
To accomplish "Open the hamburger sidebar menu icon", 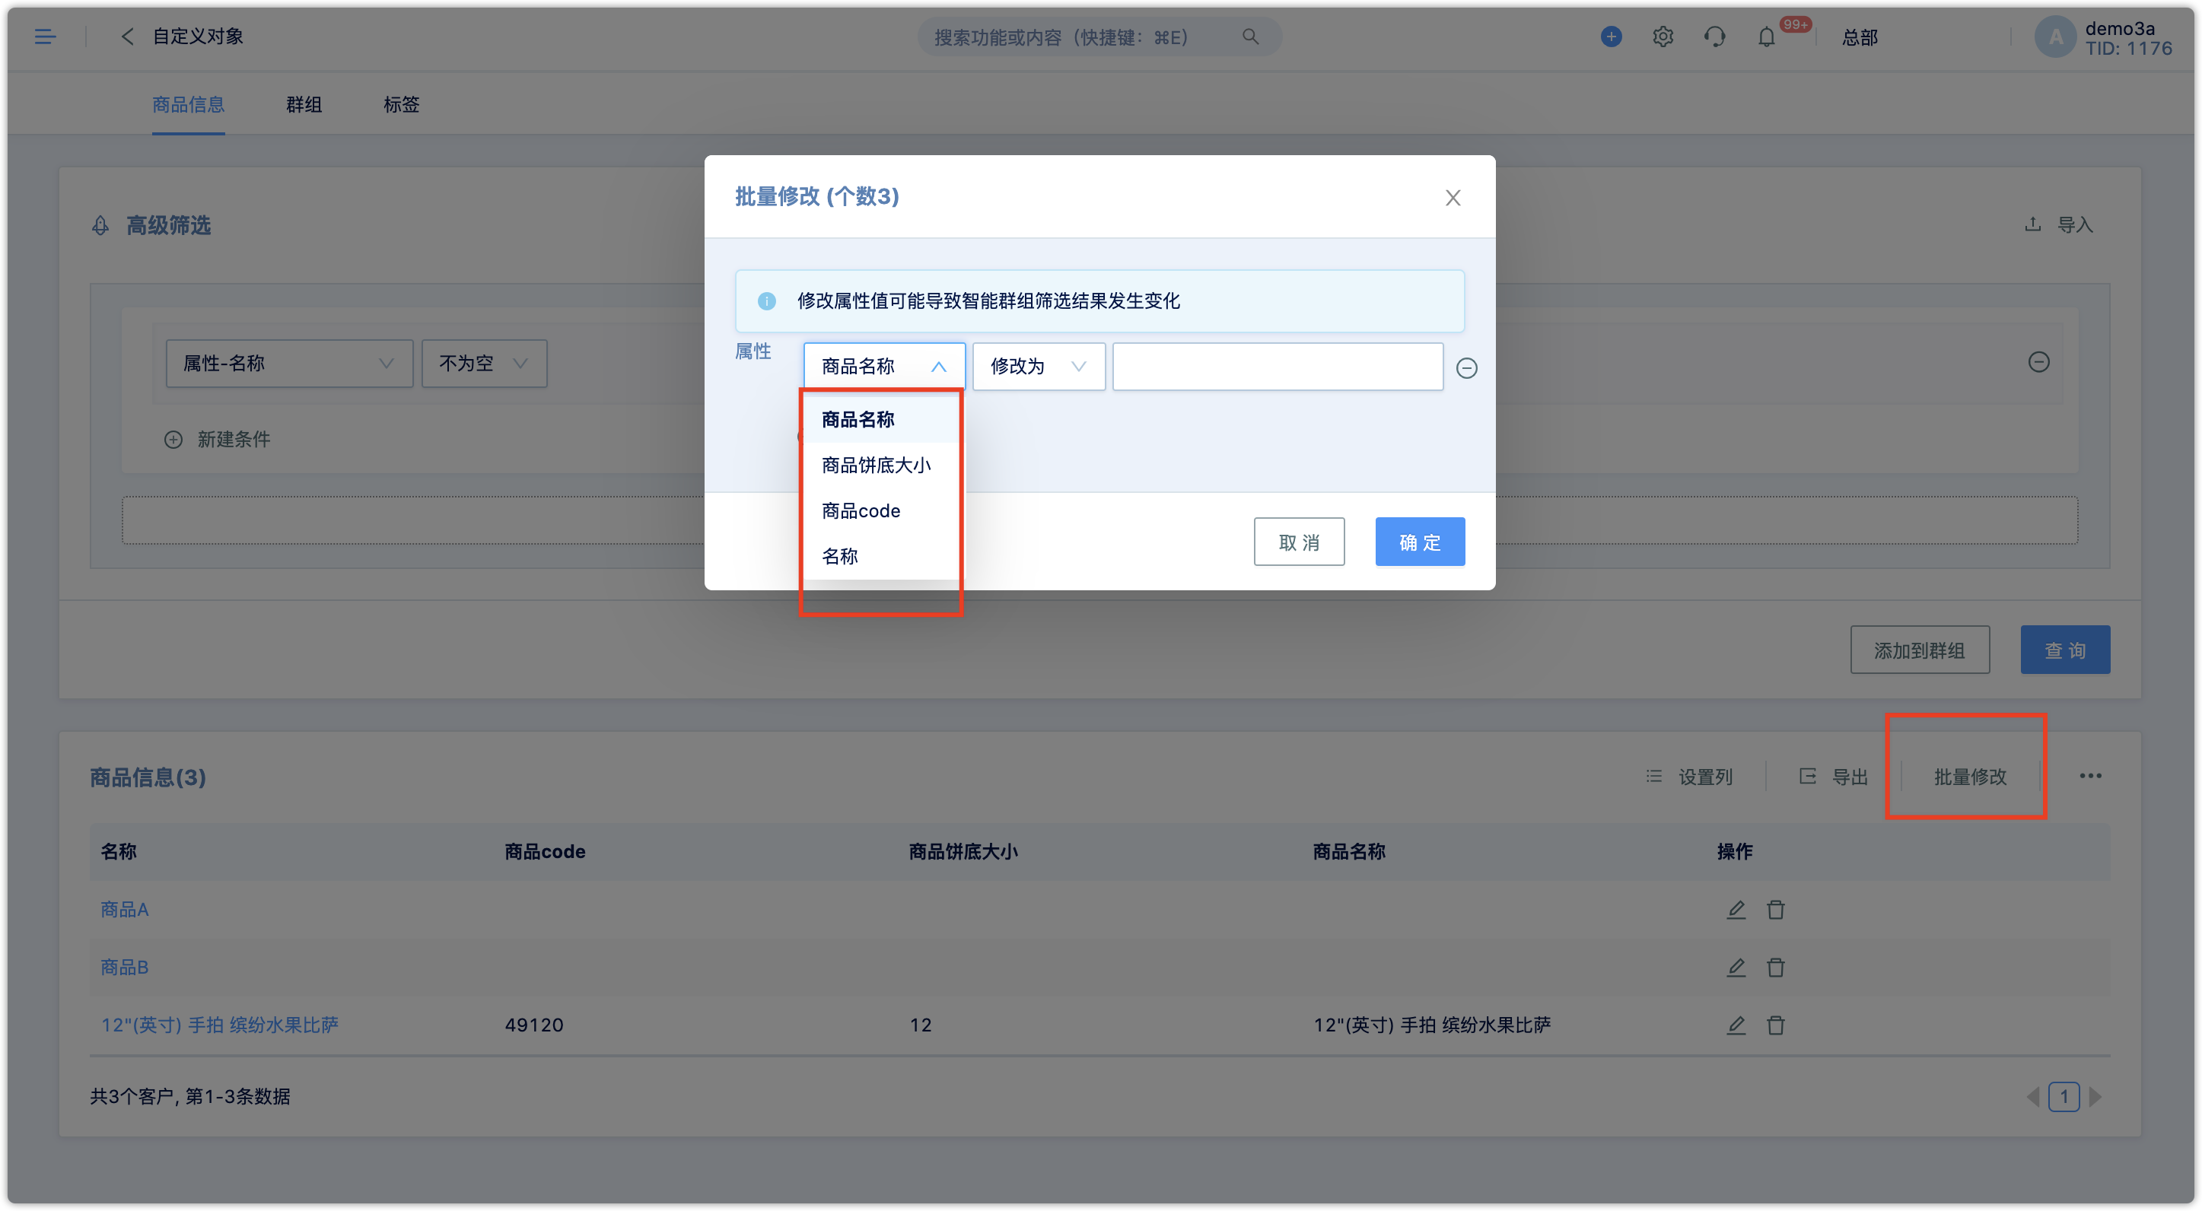I will pyautogui.click(x=46, y=37).
